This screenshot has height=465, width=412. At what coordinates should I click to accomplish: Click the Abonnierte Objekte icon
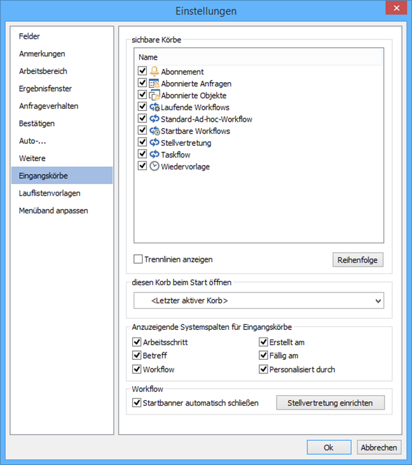pos(154,96)
